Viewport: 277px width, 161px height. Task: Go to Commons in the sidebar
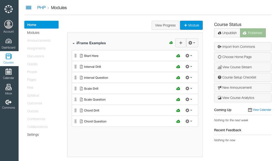coord(9,104)
